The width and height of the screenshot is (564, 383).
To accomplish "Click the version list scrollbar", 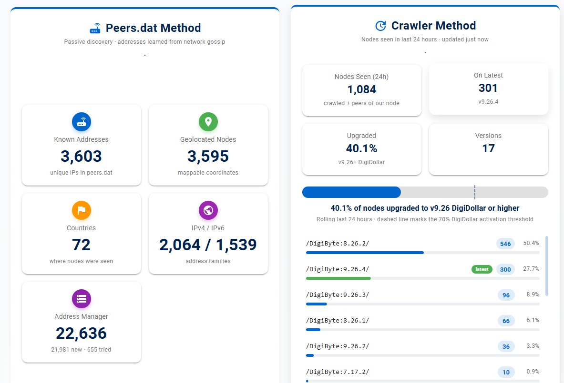I will (547, 266).
